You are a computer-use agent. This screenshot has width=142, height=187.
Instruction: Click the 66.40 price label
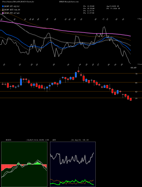133,68
